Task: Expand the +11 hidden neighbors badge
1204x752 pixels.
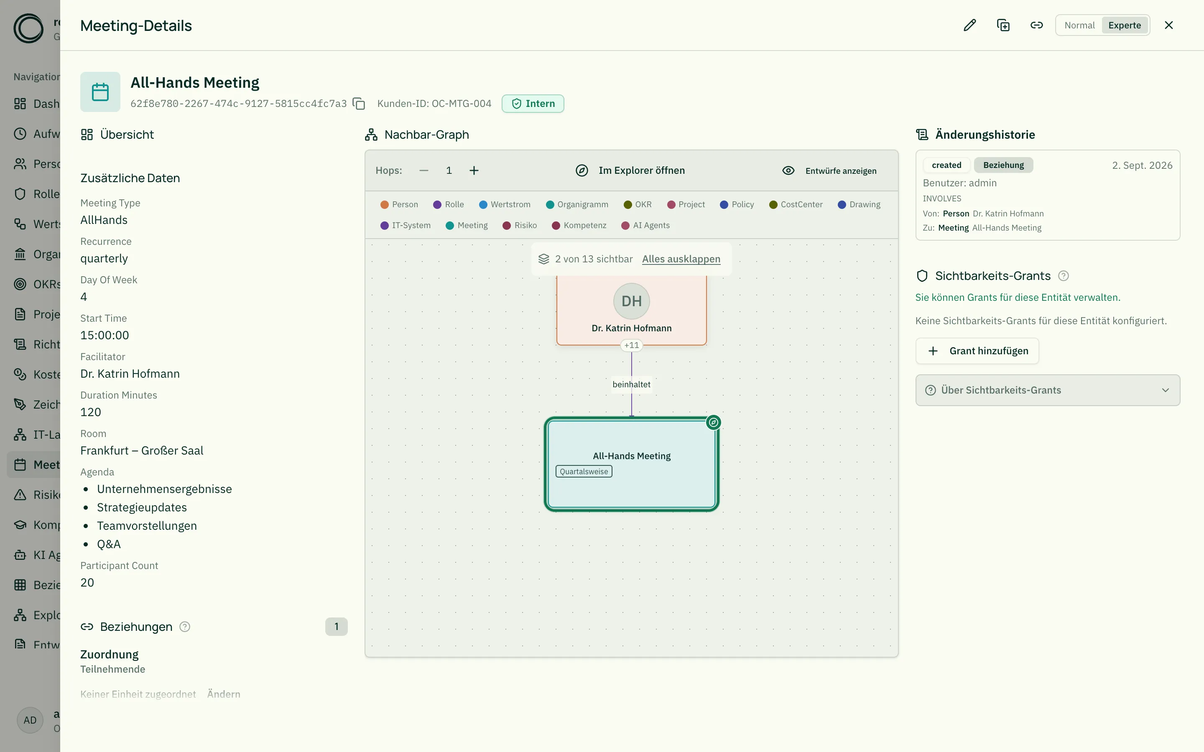Action: point(631,345)
